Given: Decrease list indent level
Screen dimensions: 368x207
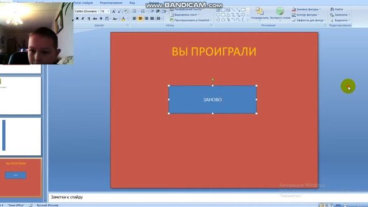Looking at the screenshot, I should [x=152, y=11].
